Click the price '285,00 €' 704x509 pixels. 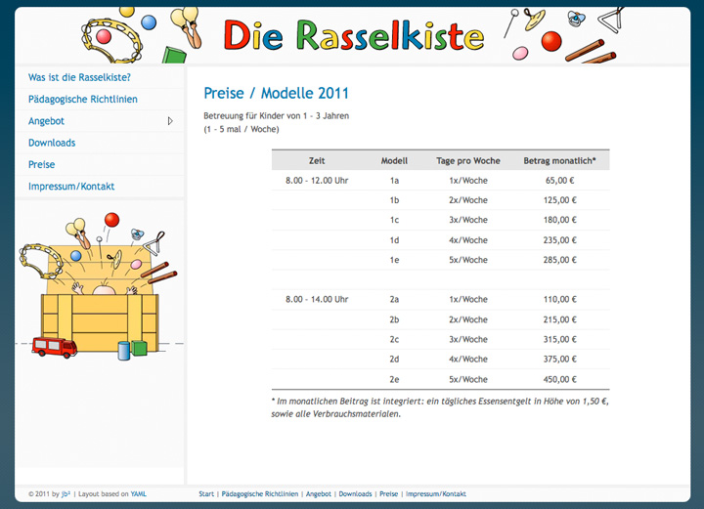click(x=559, y=260)
